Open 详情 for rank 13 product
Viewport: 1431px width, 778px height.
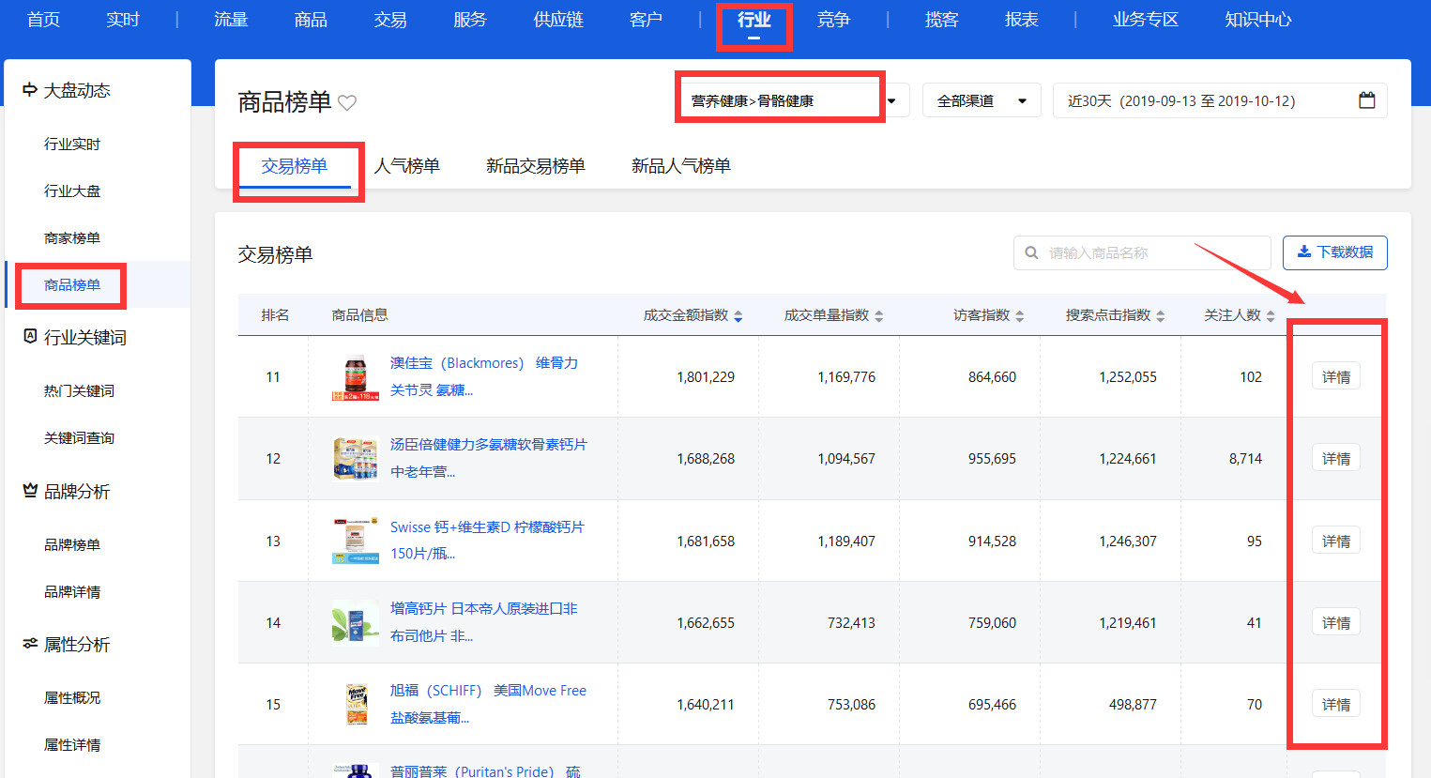[x=1335, y=541]
